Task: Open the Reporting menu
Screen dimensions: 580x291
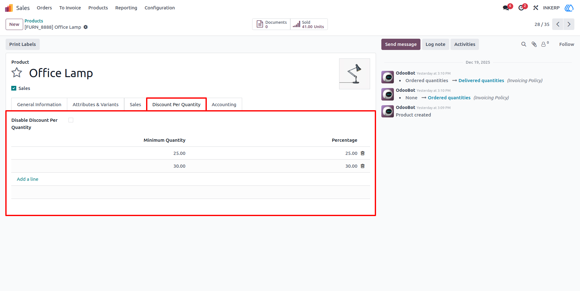Action: coord(126,8)
